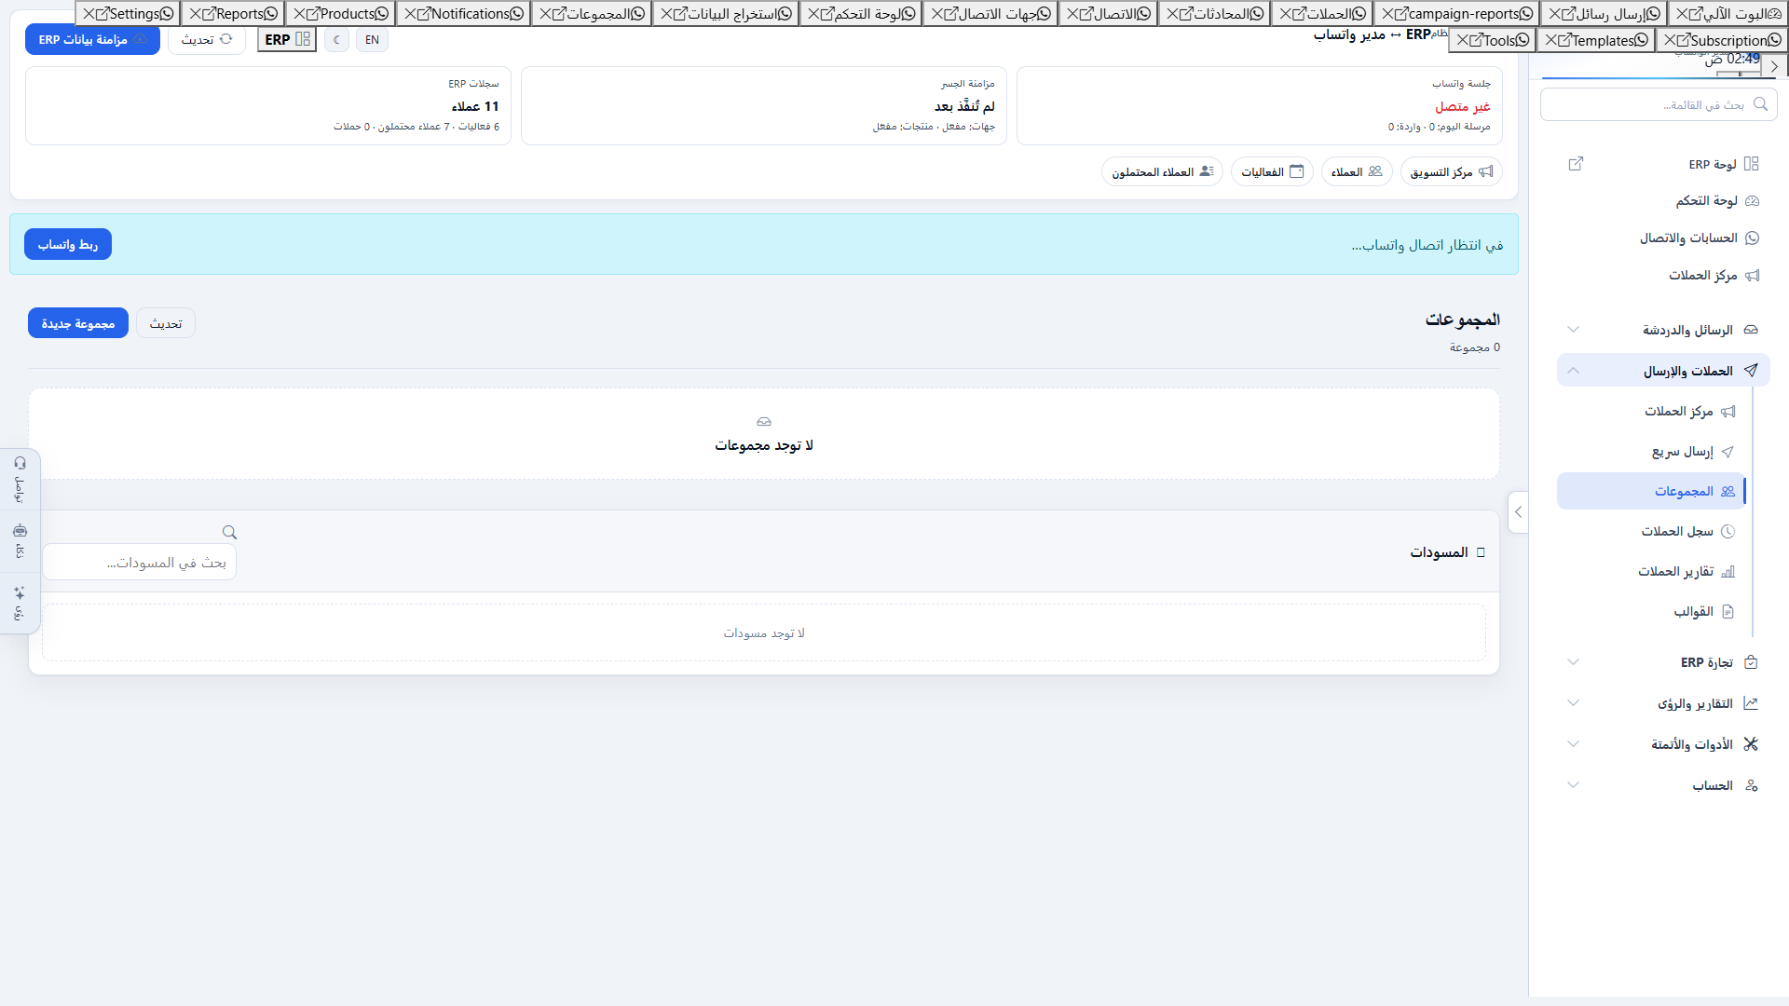Click the ربط واتساب button
Viewport: 1789px width, 1006px height.
click(68, 244)
